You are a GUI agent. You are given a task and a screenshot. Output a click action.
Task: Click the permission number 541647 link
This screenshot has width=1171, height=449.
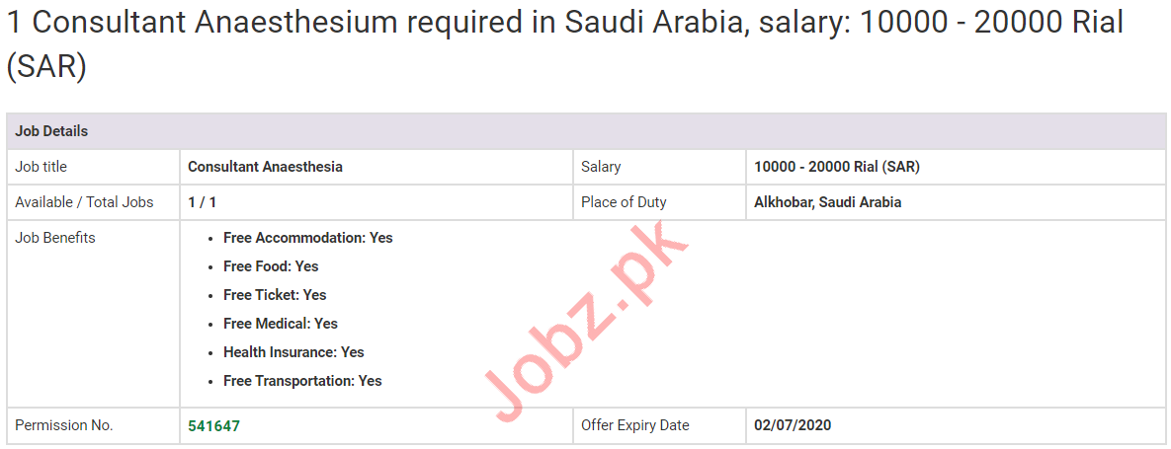(x=213, y=425)
